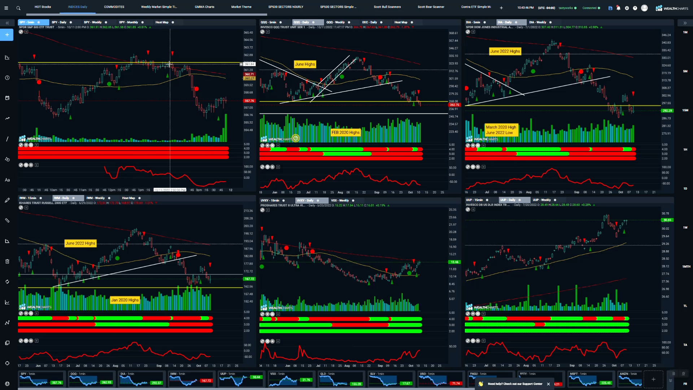Toggle the SPY - 5min tab dot
The image size is (693, 390).
(x=39, y=22)
